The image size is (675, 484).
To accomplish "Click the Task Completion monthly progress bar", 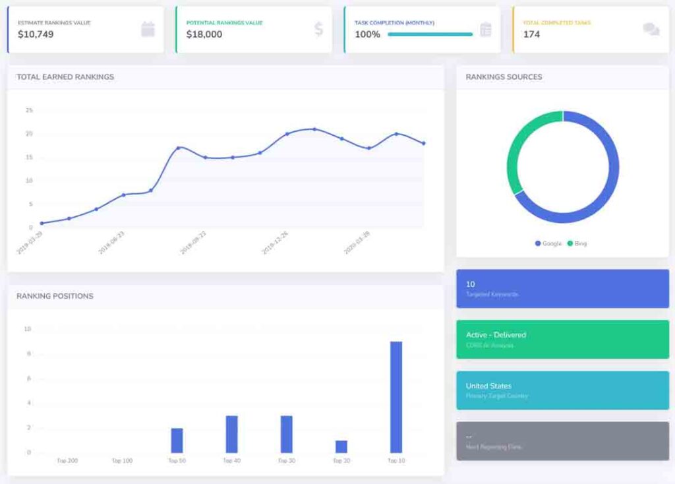I will point(430,34).
